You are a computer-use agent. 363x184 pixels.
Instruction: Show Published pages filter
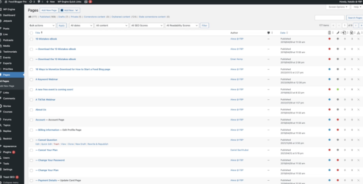(45, 17)
